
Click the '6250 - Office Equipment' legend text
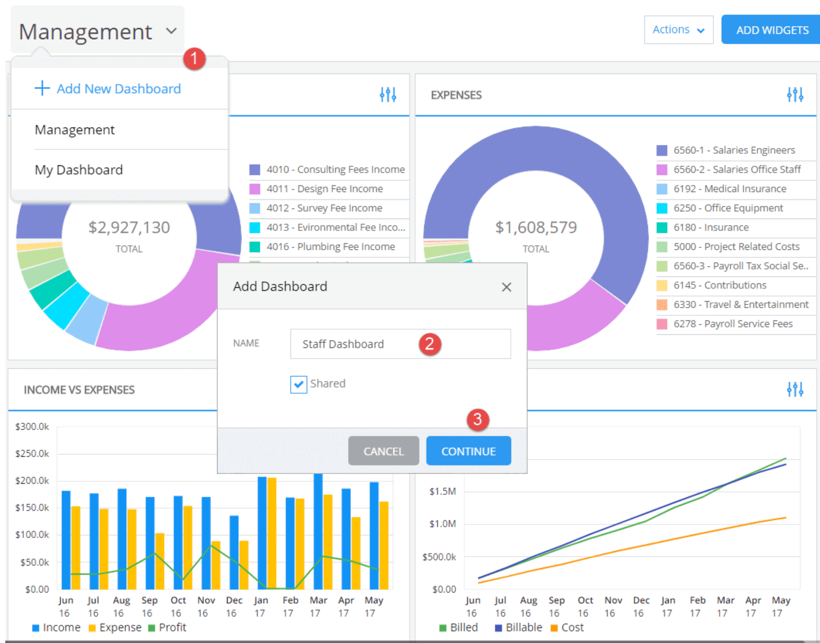[728, 208]
